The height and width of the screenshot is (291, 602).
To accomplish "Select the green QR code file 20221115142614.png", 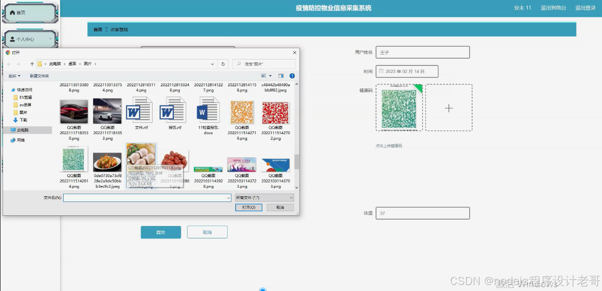I will [x=74, y=159].
